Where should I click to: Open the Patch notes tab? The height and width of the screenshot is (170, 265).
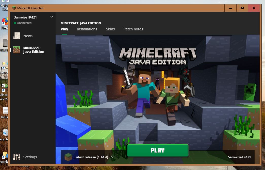click(133, 29)
